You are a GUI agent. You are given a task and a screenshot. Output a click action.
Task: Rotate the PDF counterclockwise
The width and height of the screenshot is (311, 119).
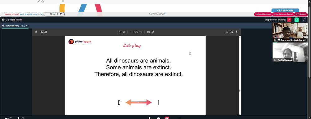point(153,32)
